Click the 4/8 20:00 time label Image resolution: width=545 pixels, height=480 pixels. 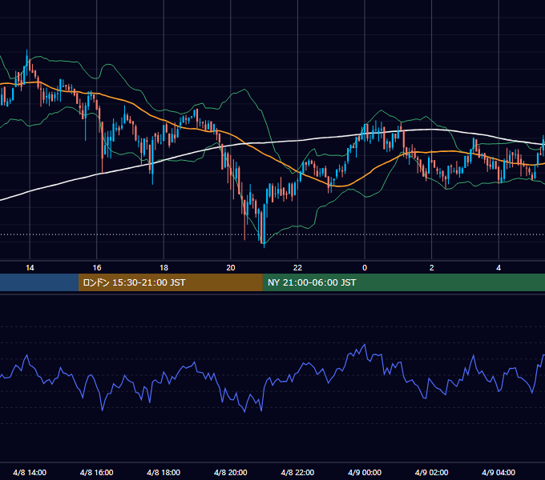(231, 473)
